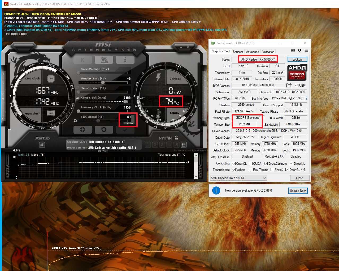Image resolution: width=339 pixels, height=271 pixels.
Task: Toggle the OpenGL 4.6 checkbox
Action: point(287,170)
